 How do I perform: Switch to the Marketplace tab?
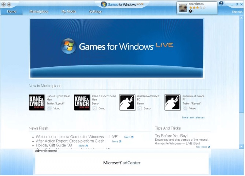pyautogui.click(x=39, y=12)
